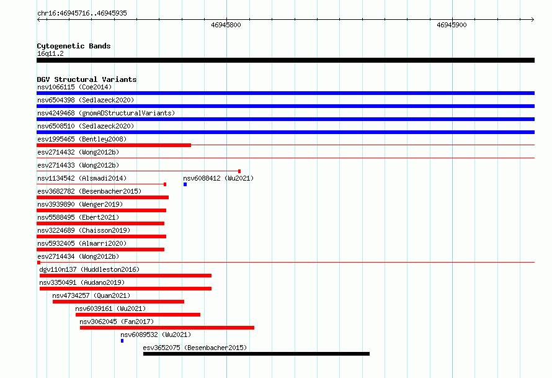Open the esv3652075 (Besenbacher2015) label

coord(195,348)
